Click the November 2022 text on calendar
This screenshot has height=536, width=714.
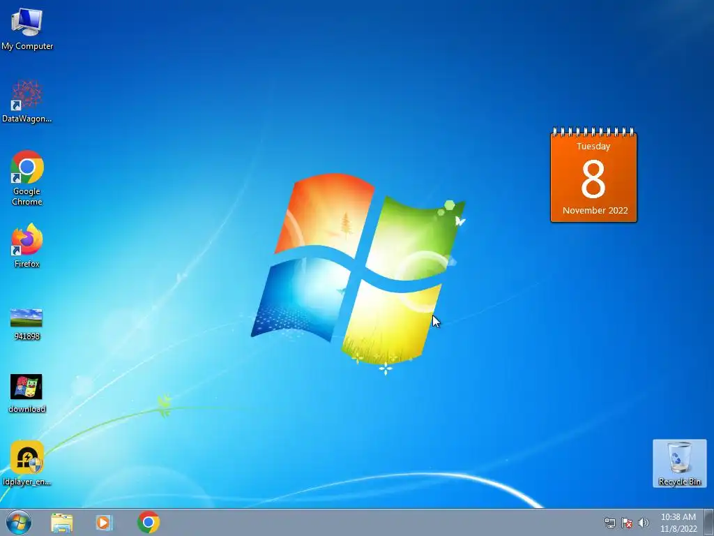point(595,211)
